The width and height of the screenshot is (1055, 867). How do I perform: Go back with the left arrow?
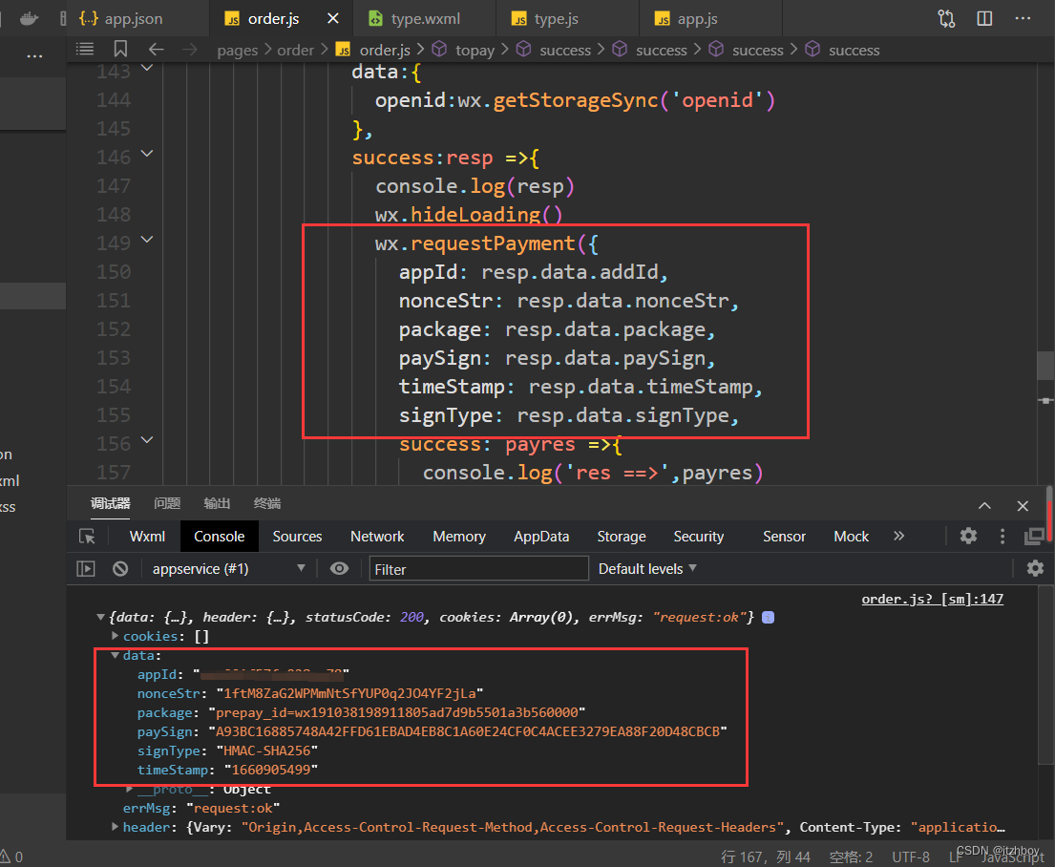[x=156, y=49]
